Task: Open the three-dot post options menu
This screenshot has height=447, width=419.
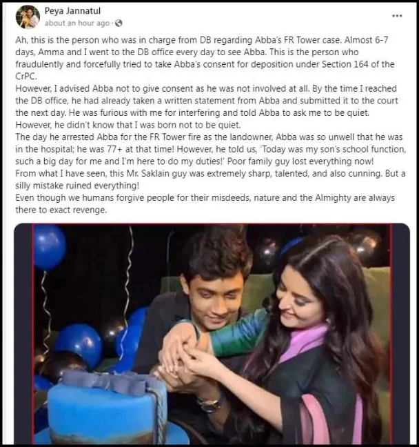Action: tap(397, 16)
